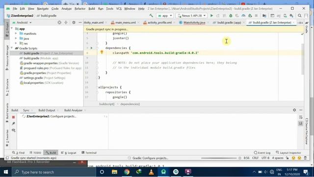Open the TODO tool window
The image size is (314, 177).
35,153
